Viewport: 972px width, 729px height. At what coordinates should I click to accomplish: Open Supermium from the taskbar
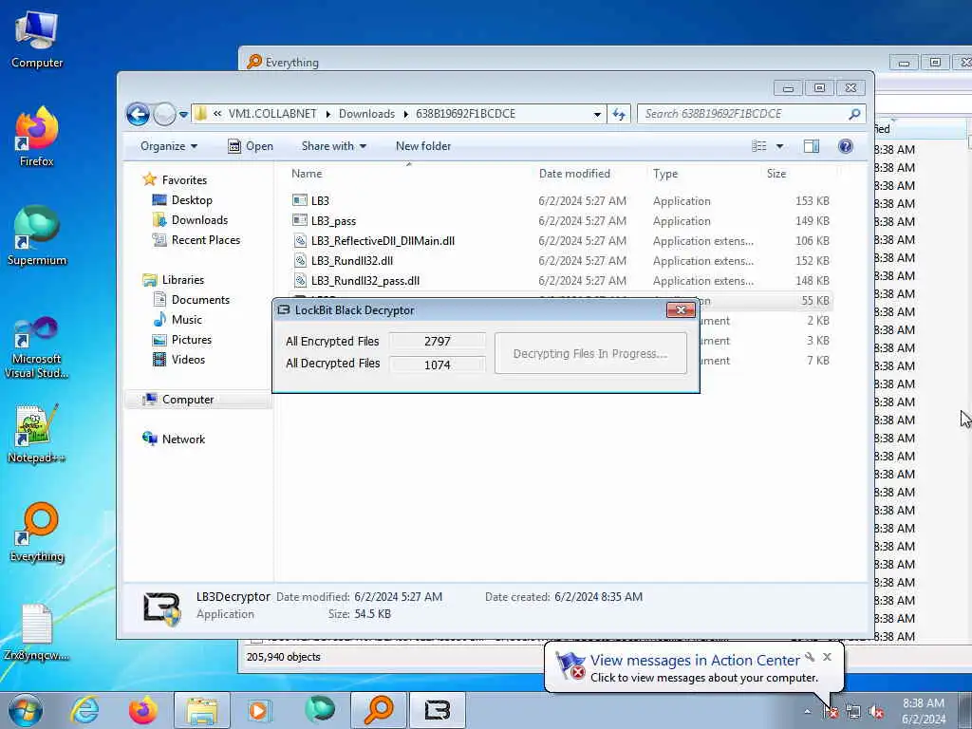point(319,710)
